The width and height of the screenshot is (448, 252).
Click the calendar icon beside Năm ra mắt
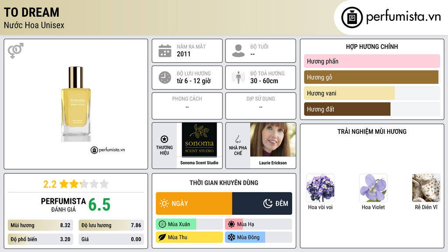pyautogui.click(x=165, y=51)
